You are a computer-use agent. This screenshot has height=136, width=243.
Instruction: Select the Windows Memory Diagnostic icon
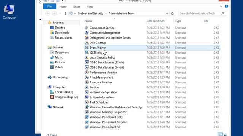pyautogui.click(x=87, y=112)
